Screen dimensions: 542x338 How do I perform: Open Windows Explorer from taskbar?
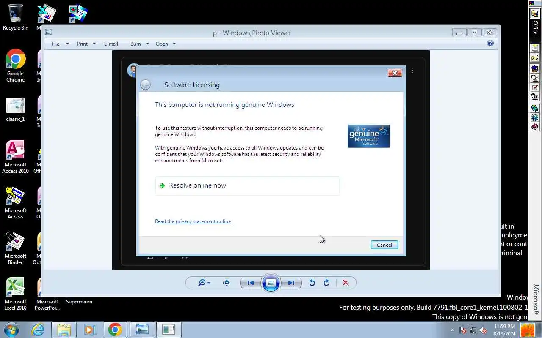64,330
